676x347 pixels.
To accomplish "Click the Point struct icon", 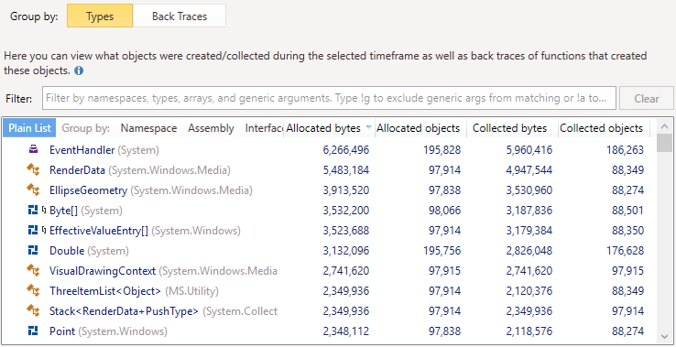I will (x=33, y=331).
